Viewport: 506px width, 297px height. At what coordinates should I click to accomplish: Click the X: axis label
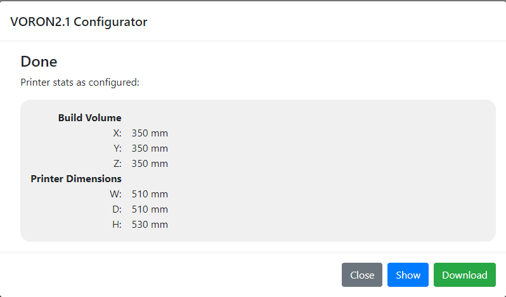coord(117,133)
